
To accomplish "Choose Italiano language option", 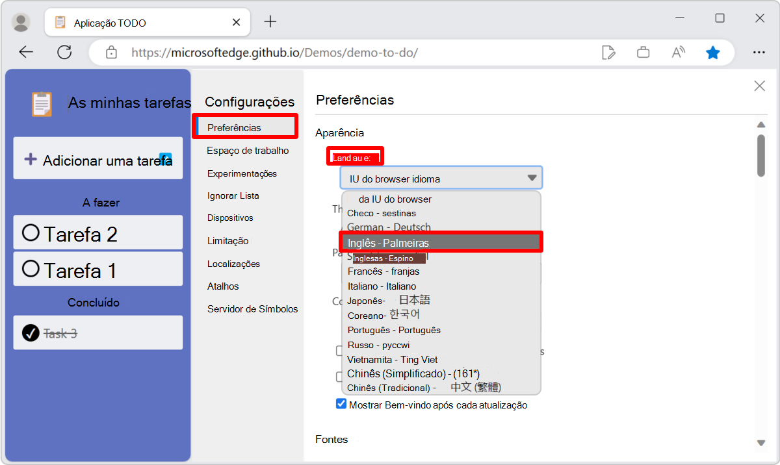I will (x=441, y=286).
